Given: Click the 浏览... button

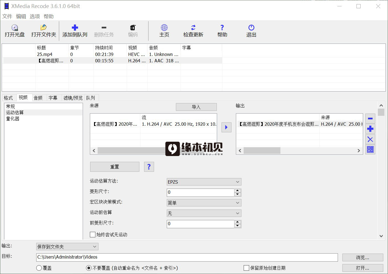Looking at the screenshot, I should pyautogui.click(x=363, y=257).
